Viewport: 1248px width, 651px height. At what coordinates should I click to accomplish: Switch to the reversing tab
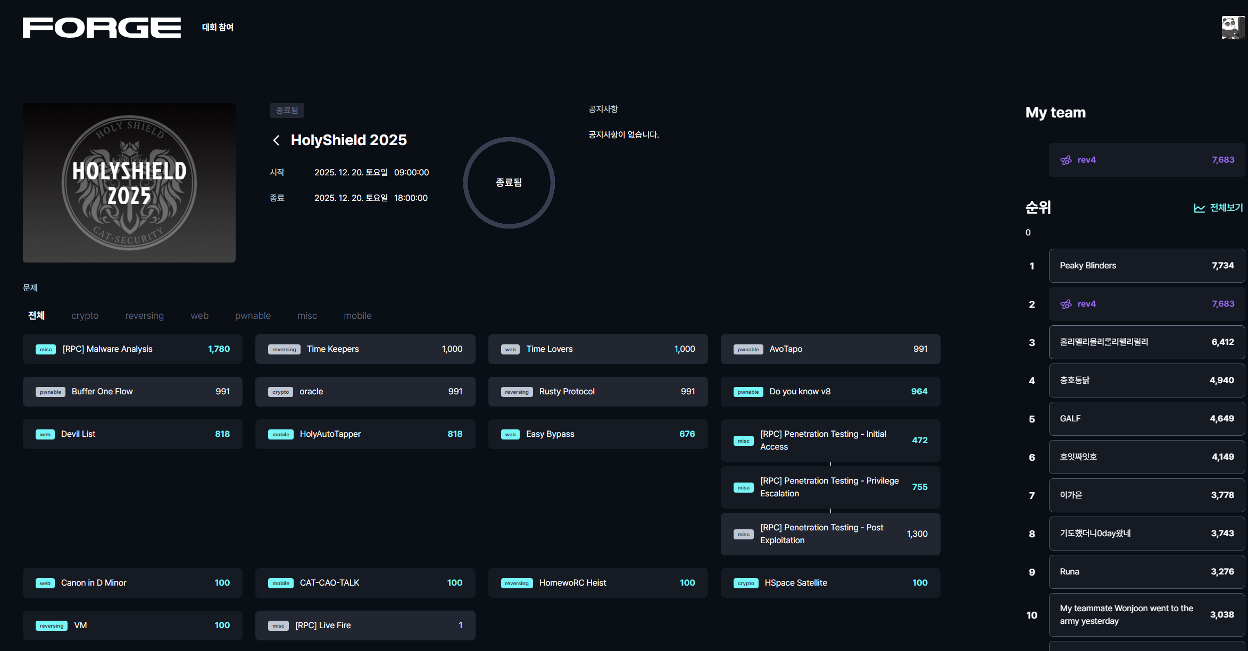pyautogui.click(x=144, y=316)
